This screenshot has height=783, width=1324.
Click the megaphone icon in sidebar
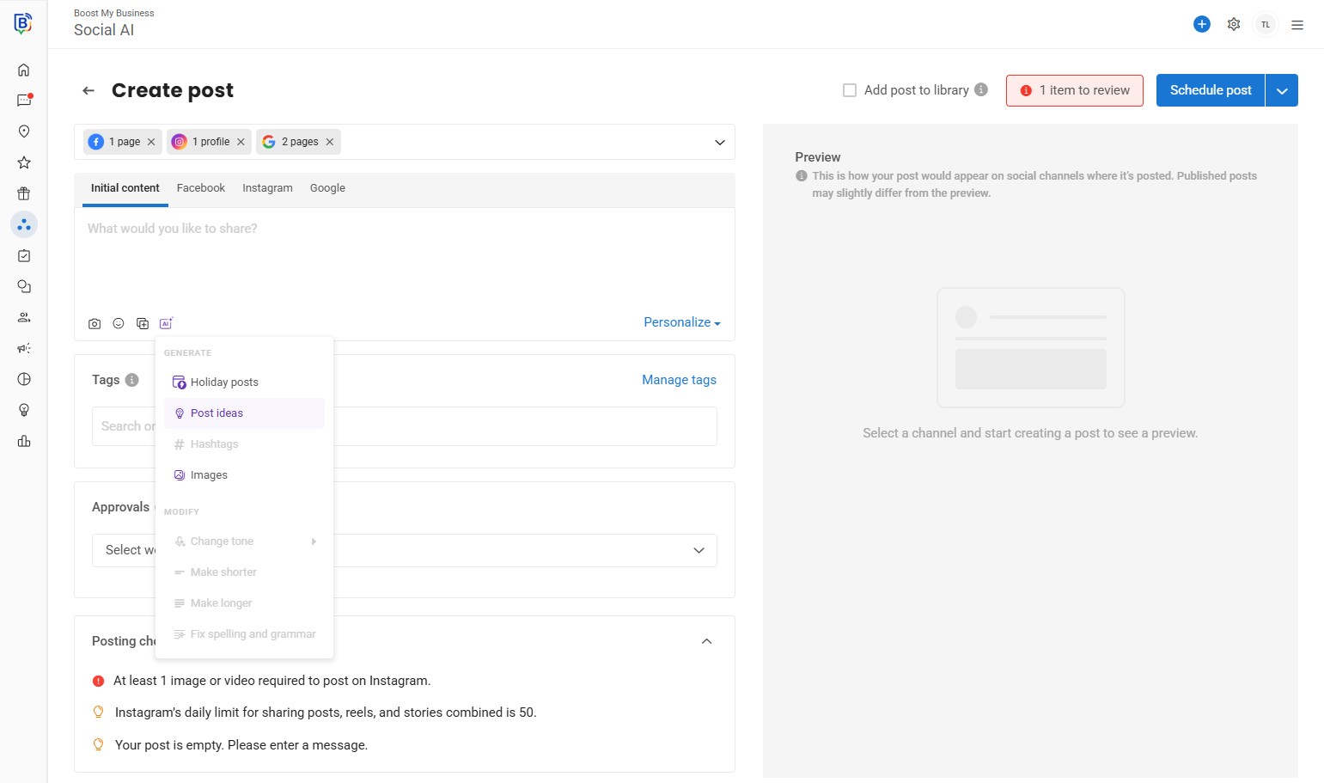(x=24, y=349)
